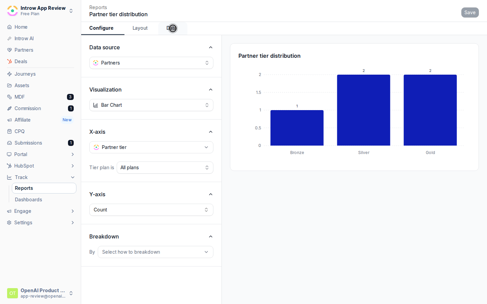The height and width of the screenshot is (304, 487).
Task: Switch to the Data tab
Action: [172, 28]
